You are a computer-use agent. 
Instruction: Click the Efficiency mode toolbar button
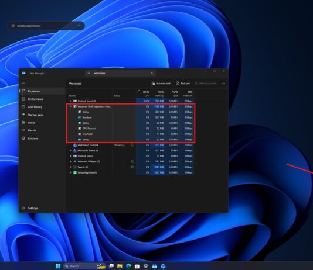(206, 84)
